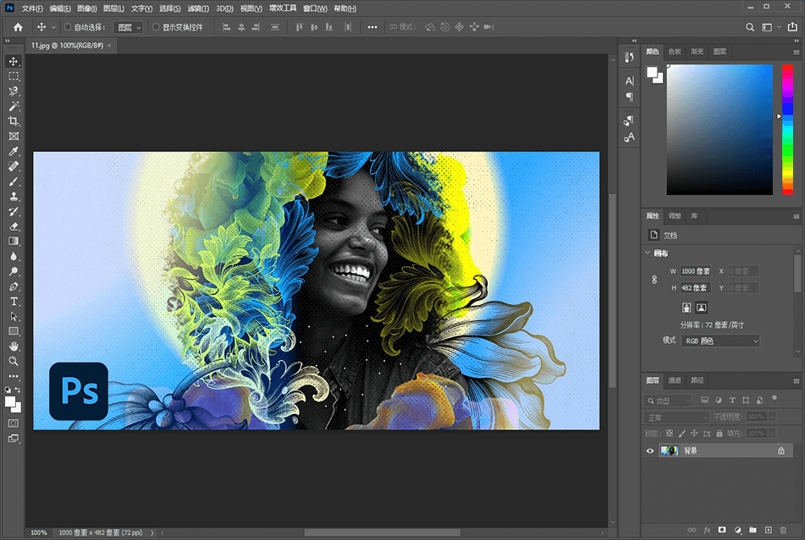Hide the 背景 layer with eye icon
The height and width of the screenshot is (540, 805).
pos(650,451)
